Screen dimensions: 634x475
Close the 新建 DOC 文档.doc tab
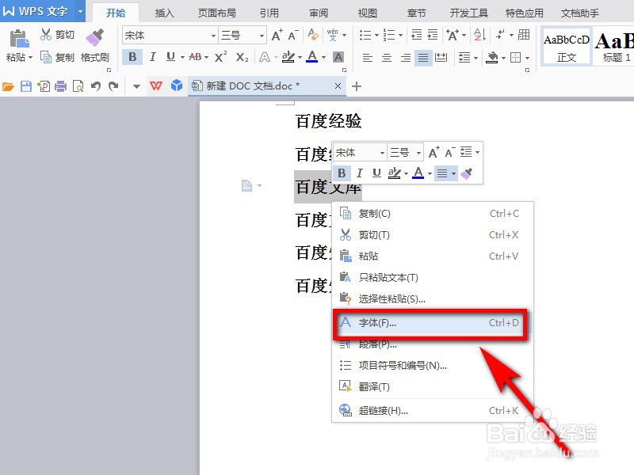338,85
